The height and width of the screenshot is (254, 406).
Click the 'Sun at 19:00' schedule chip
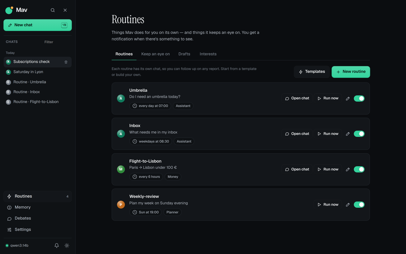146,212
